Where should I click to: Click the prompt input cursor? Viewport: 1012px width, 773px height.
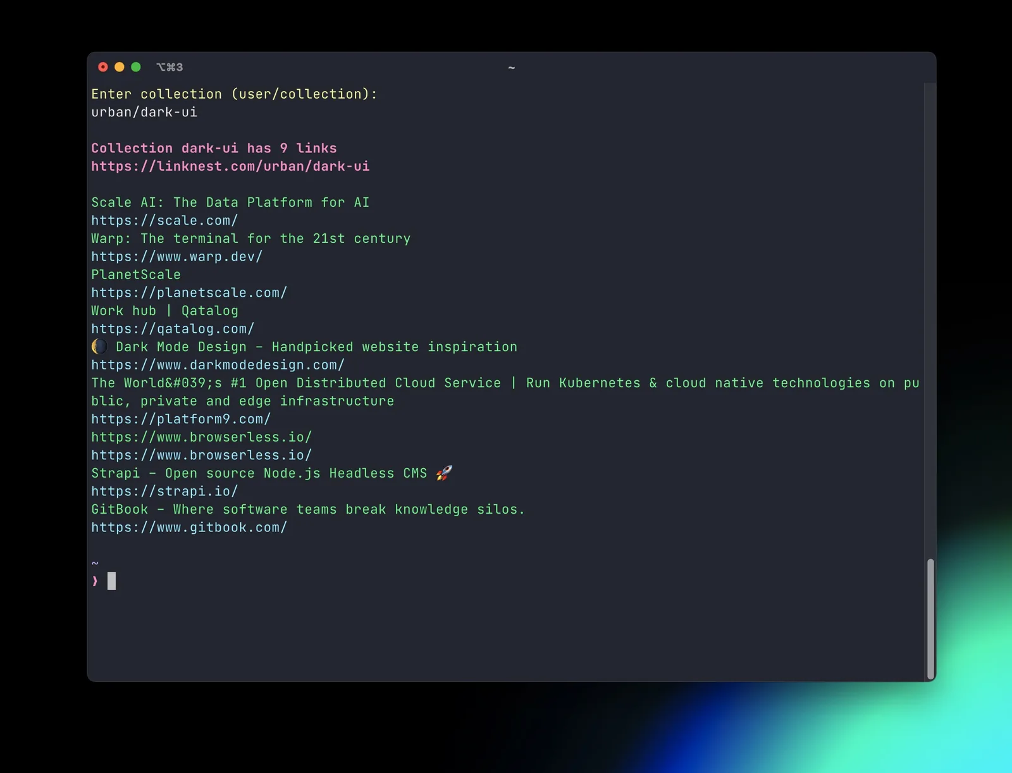click(112, 581)
